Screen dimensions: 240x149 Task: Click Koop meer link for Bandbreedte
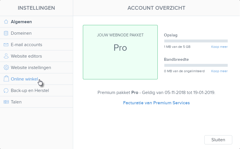(219, 71)
